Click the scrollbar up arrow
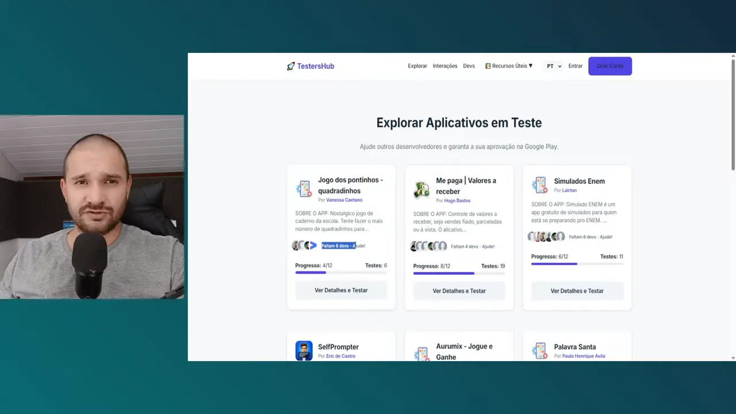This screenshot has height=414, width=736. coord(733,56)
